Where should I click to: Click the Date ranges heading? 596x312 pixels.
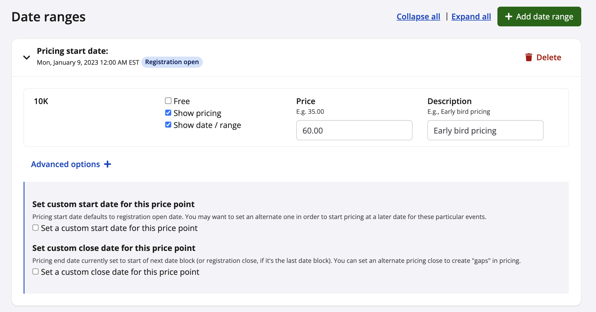tap(49, 17)
